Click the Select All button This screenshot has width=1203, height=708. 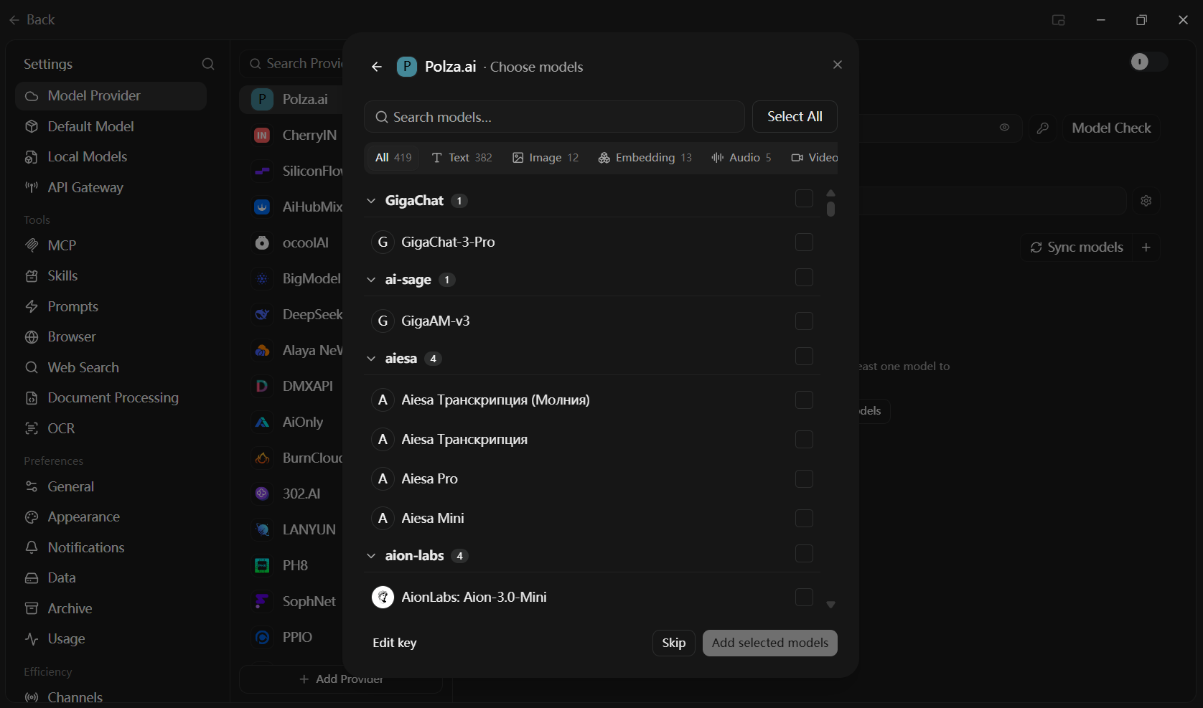click(x=795, y=117)
